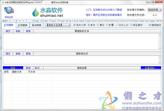
Task: Click the 提取表达式 scrollbar down arrow
Action: (x=160, y=63)
